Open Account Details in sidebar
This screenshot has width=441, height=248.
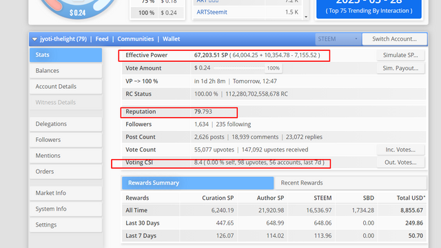click(x=66, y=87)
